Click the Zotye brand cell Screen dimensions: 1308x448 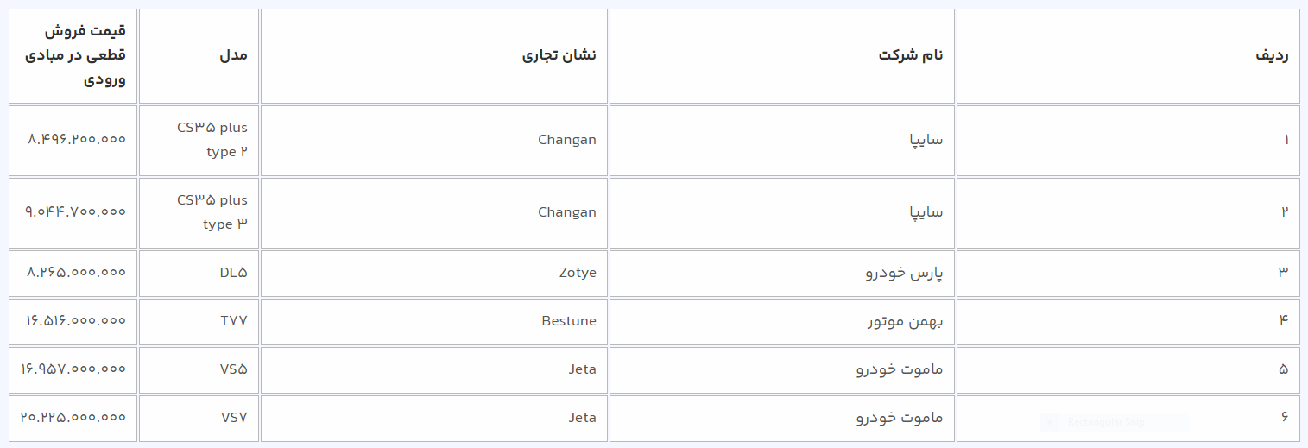[578, 273]
